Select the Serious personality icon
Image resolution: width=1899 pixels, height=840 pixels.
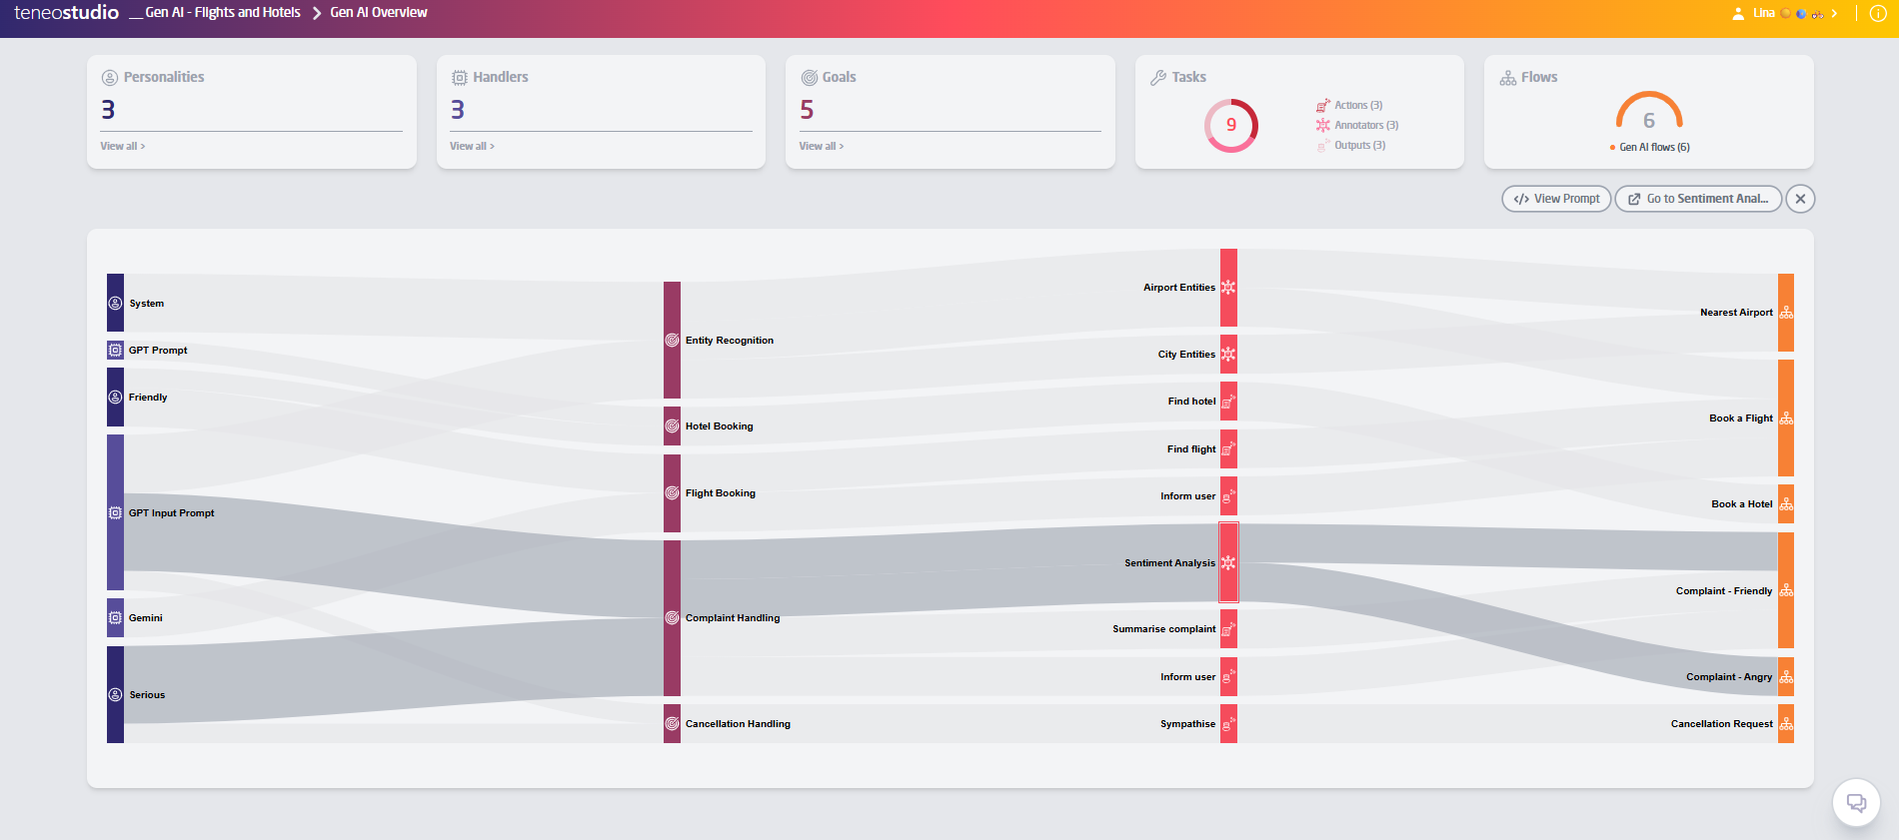pyautogui.click(x=115, y=695)
